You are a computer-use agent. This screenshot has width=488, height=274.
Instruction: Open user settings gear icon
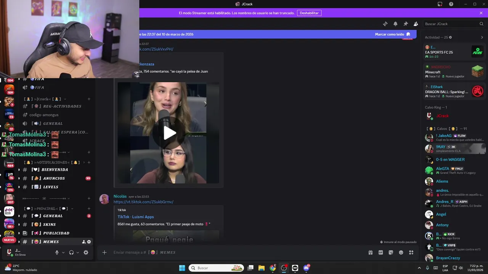click(86, 252)
